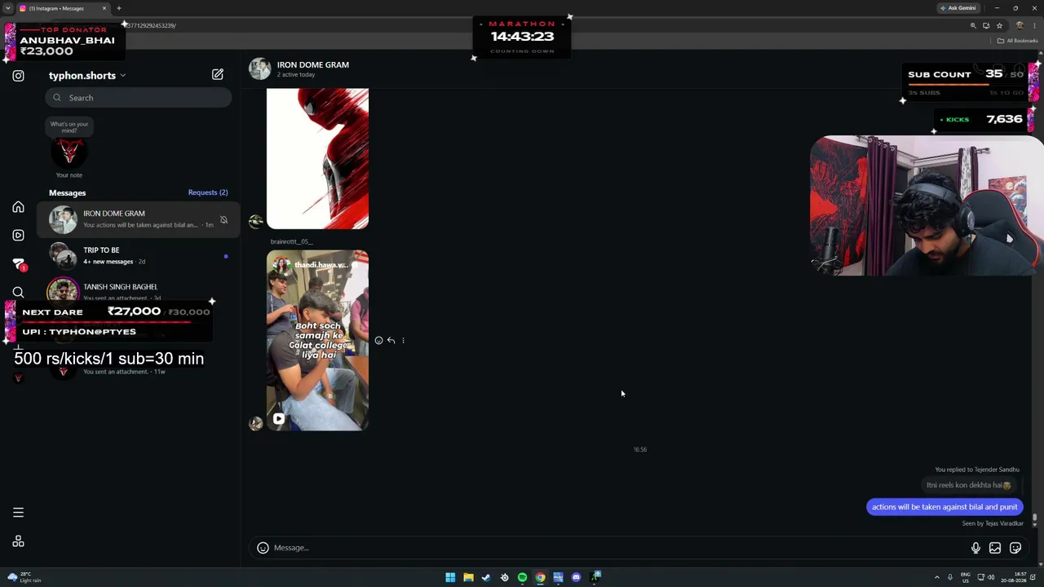
Task: Open the Chrome profile avatar
Action: point(1020,26)
